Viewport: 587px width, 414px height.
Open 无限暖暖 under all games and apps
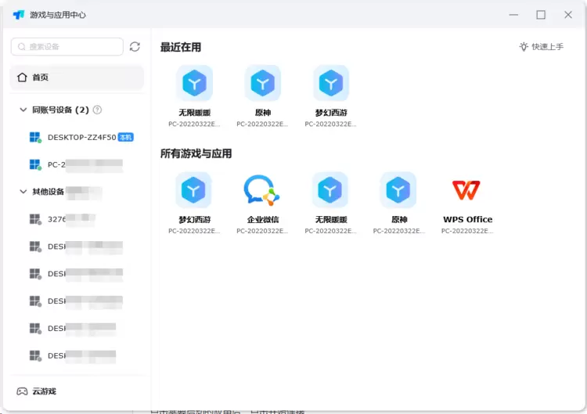click(330, 190)
